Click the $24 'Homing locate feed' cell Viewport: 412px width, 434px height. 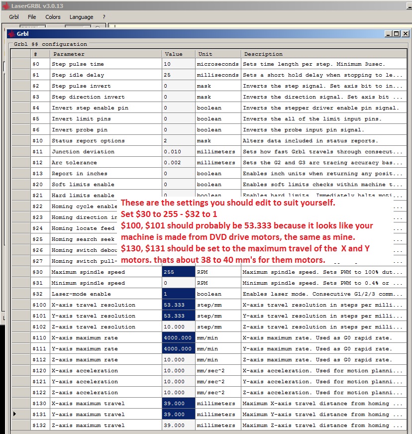[84, 228]
